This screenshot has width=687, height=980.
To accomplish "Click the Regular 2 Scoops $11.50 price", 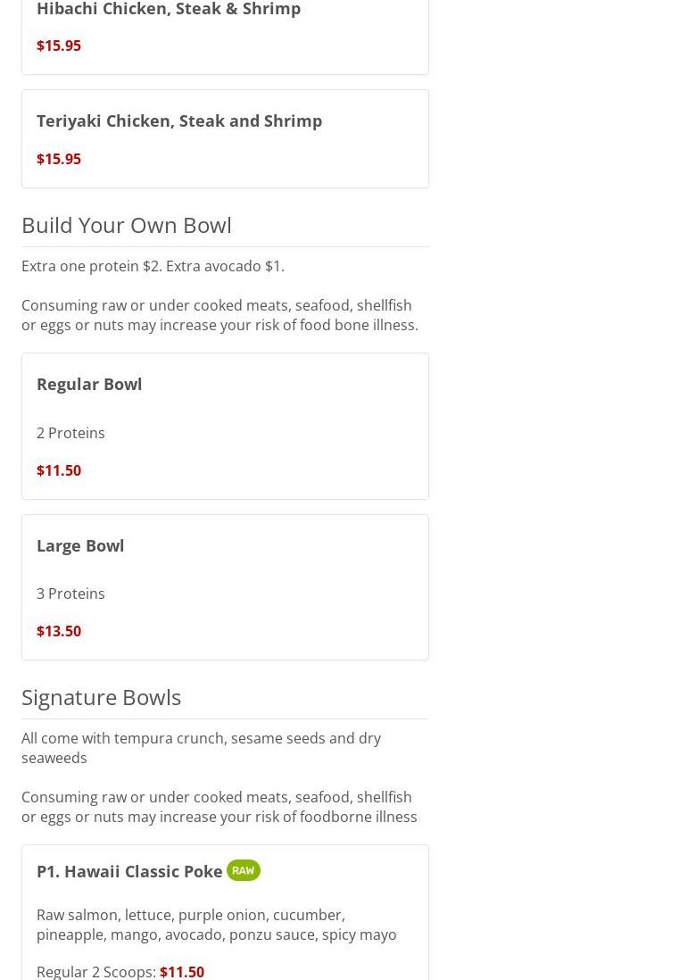I will 181,971.
